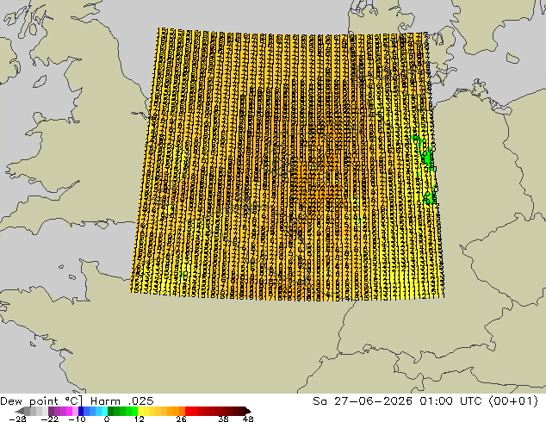546x422 pixels.
Task: Select the yellow swatch at value 12
Action: point(140,411)
